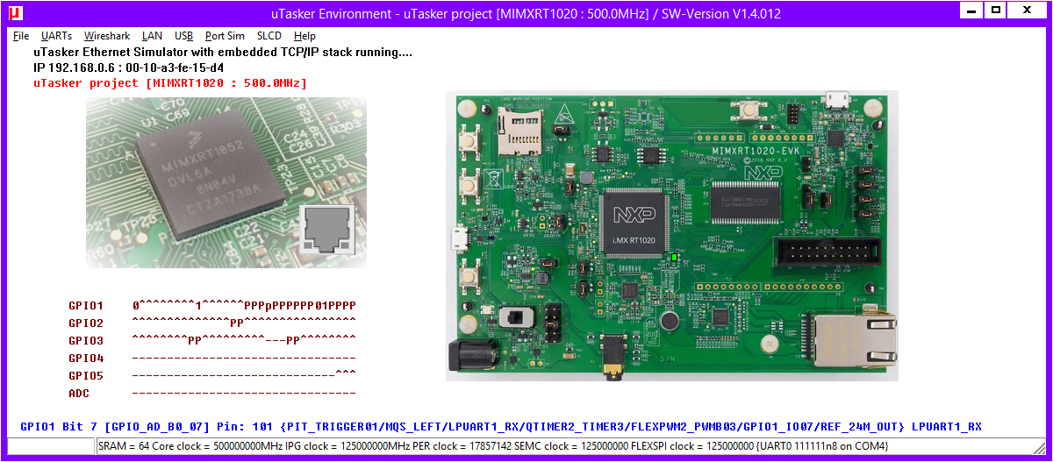This screenshot has height=462, width=1053.
Task: Click the round microphone component on board
Action: pos(670,321)
